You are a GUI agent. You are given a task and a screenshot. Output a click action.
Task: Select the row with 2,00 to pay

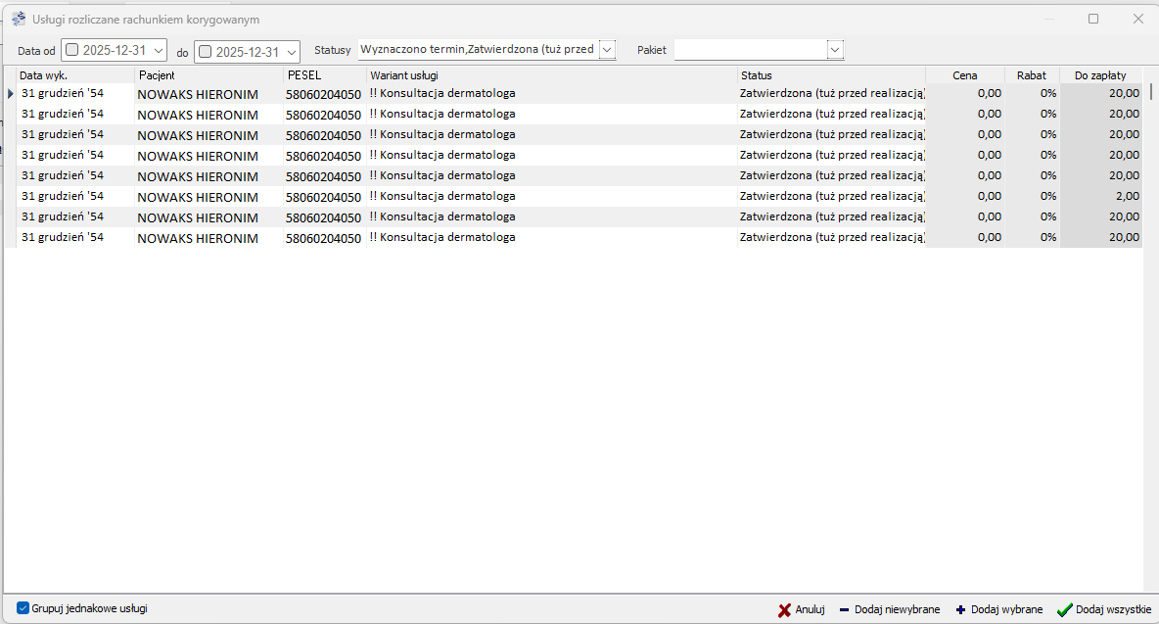coord(548,196)
